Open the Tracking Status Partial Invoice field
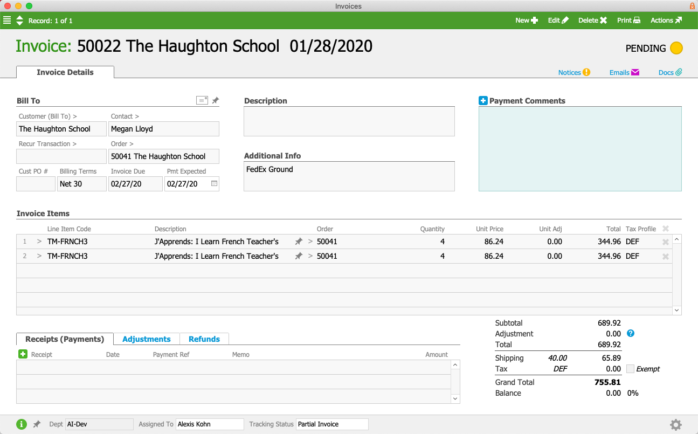This screenshot has height=434, width=698. pyautogui.click(x=333, y=424)
